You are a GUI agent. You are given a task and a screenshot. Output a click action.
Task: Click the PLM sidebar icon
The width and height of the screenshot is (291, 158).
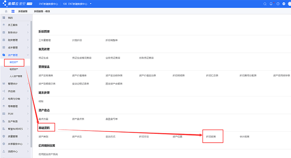4,114
